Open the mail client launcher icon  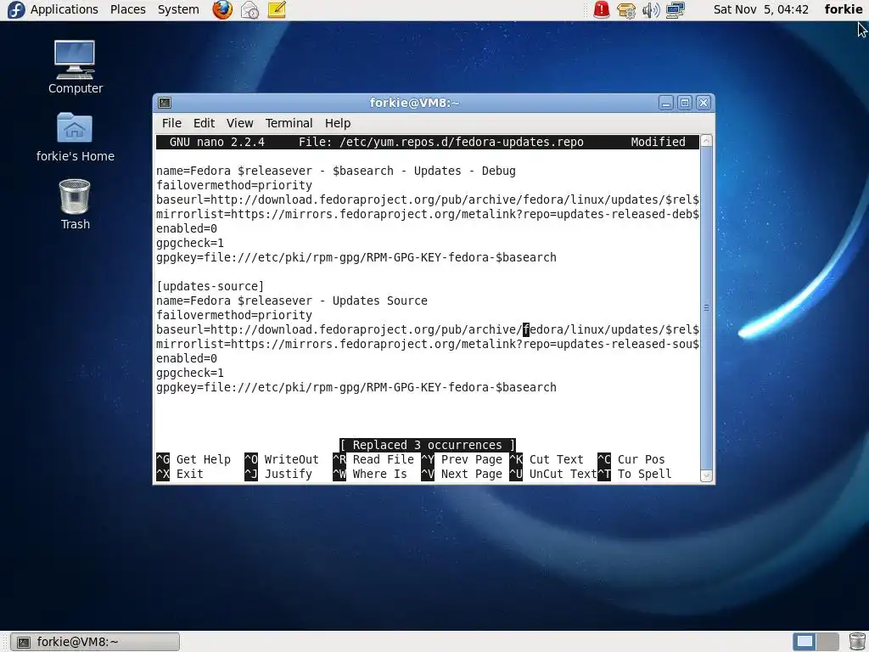(x=250, y=9)
